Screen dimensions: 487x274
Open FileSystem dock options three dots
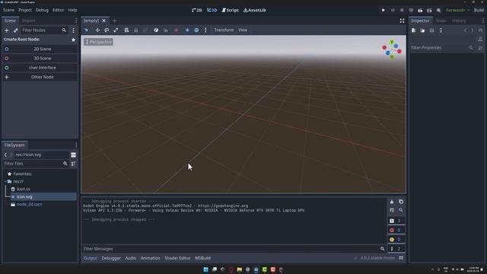coord(76,145)
